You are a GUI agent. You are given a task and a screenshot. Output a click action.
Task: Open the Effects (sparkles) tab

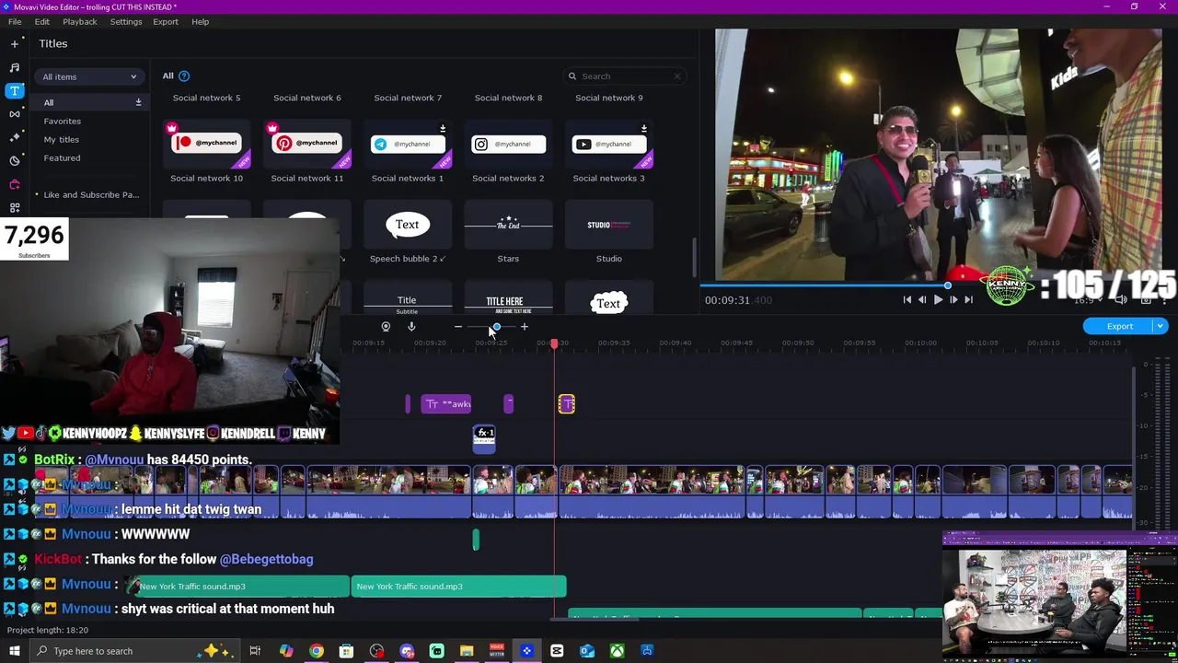click(14, 137)
